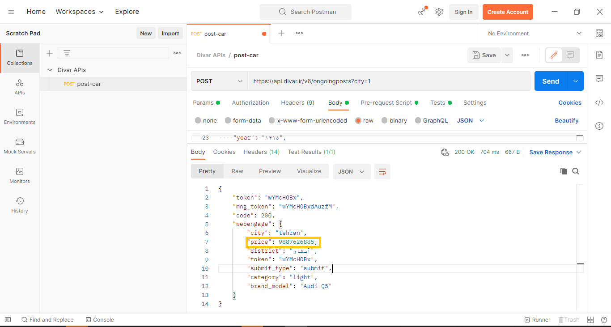Add a new request tab
This screenshot has height=327, width=611.
click(281, 33)
